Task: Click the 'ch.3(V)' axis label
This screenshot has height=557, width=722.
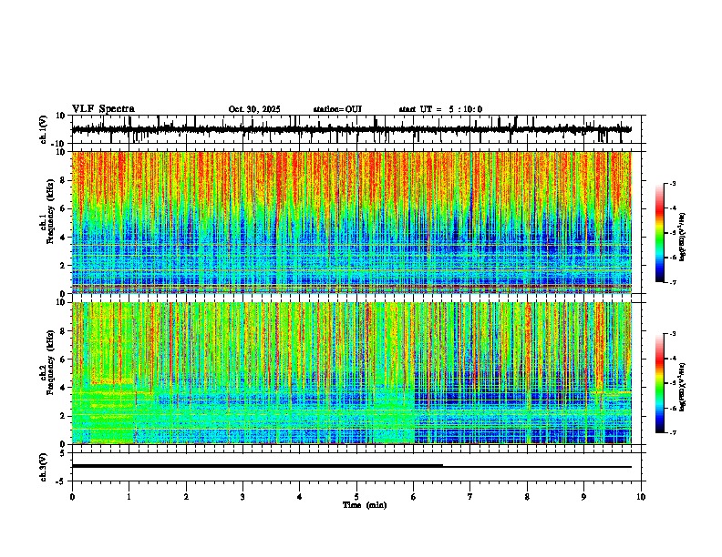Action: (43, 467)
